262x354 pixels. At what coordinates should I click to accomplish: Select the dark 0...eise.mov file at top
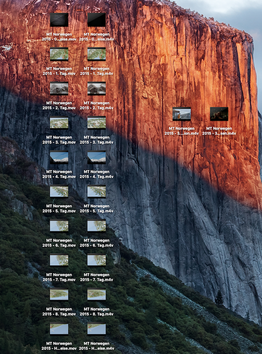tap(59, 20)
